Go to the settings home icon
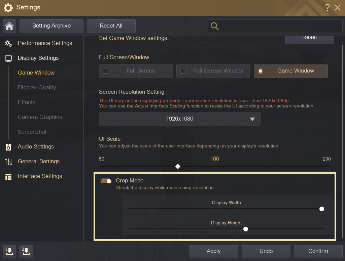Image resolution: width=345 pixels, height=261 pixels. (9, 26)
